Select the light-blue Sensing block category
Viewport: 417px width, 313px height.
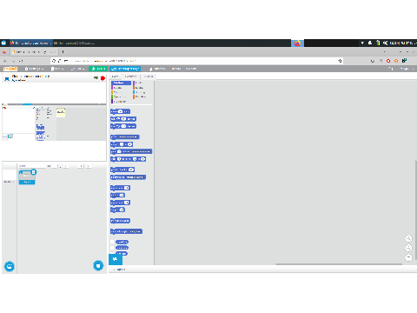tap(140, 92)
